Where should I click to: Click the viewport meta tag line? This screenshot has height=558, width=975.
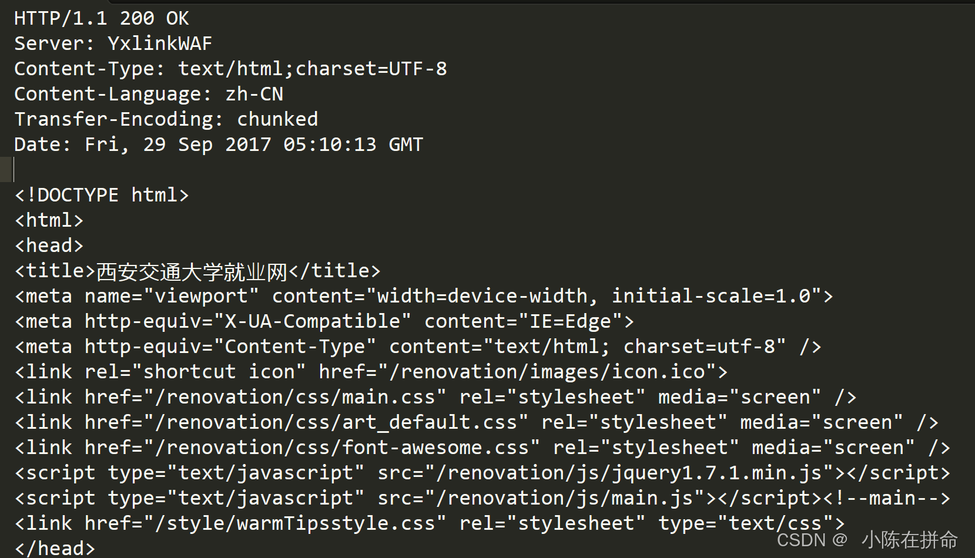[x=424, y=296]
